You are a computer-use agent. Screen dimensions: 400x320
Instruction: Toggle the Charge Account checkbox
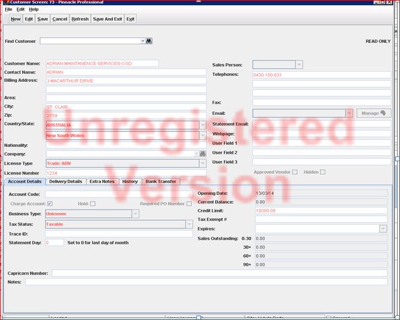pyautogui.click(x=50, y=204)
